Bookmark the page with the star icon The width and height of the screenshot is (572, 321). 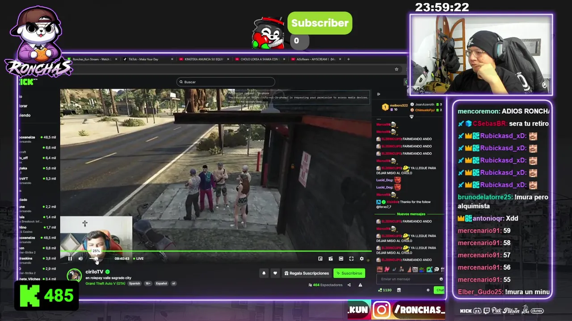pos(396,69)
